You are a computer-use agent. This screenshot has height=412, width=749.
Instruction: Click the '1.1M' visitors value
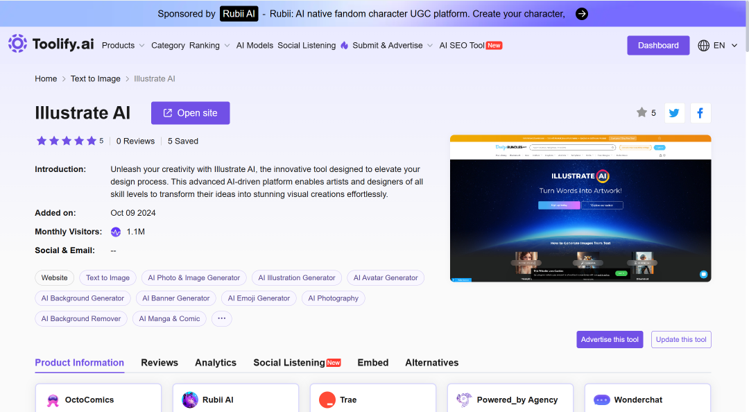click(x=136, y=232)
